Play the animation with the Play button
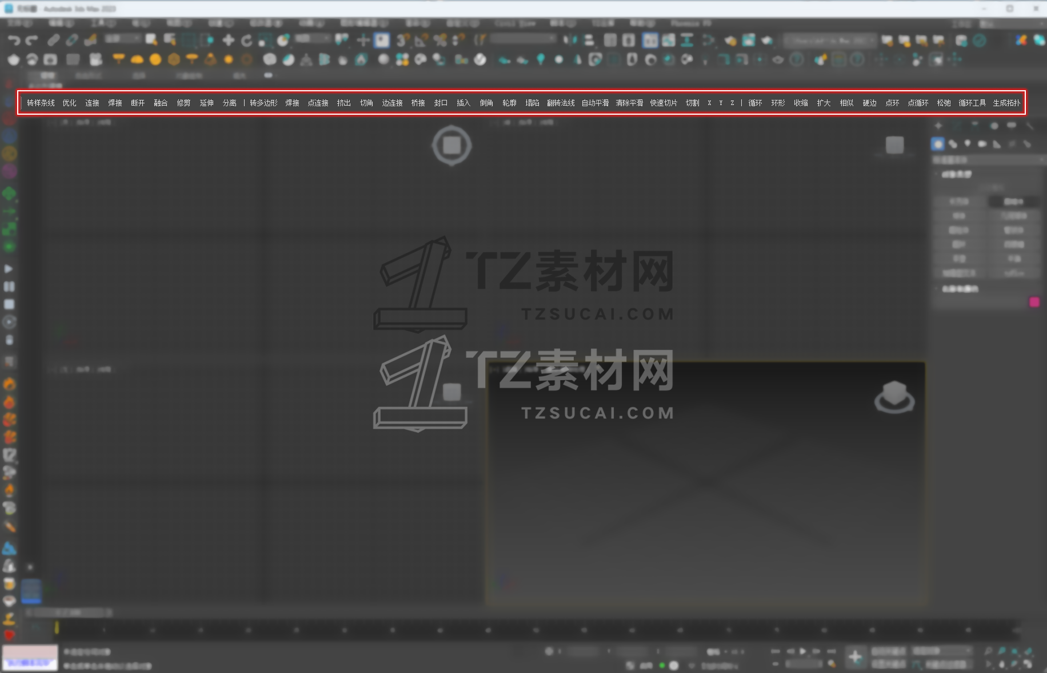 (803, 651)
